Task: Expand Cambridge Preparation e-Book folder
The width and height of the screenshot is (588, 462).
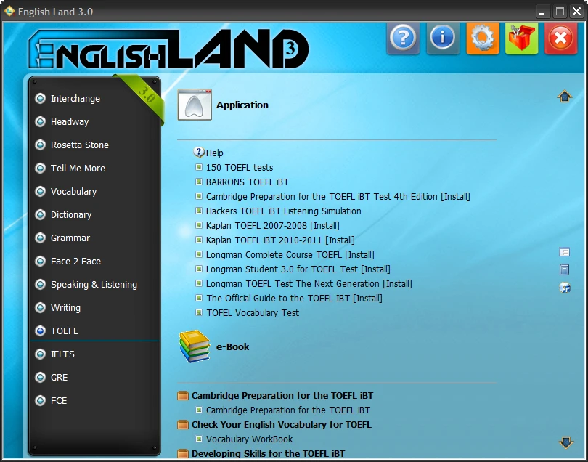Action: coord(183,396)
